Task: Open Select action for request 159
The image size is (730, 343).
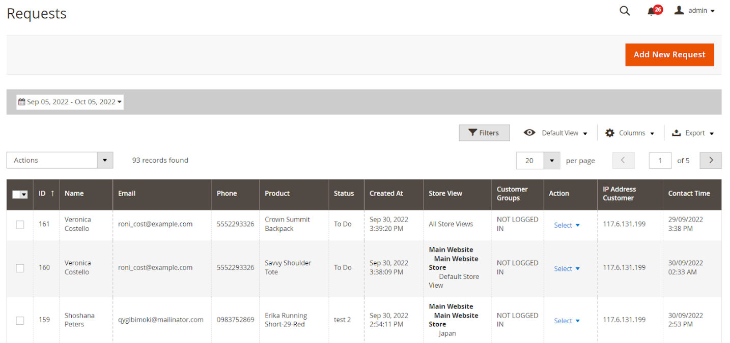Action: [x=567, y=321]
